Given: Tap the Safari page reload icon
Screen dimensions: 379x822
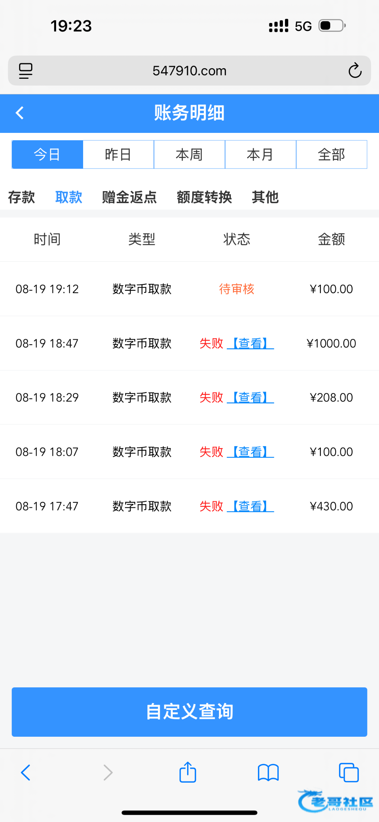Looking at the screenshot, I should click(x=355, y=71).
